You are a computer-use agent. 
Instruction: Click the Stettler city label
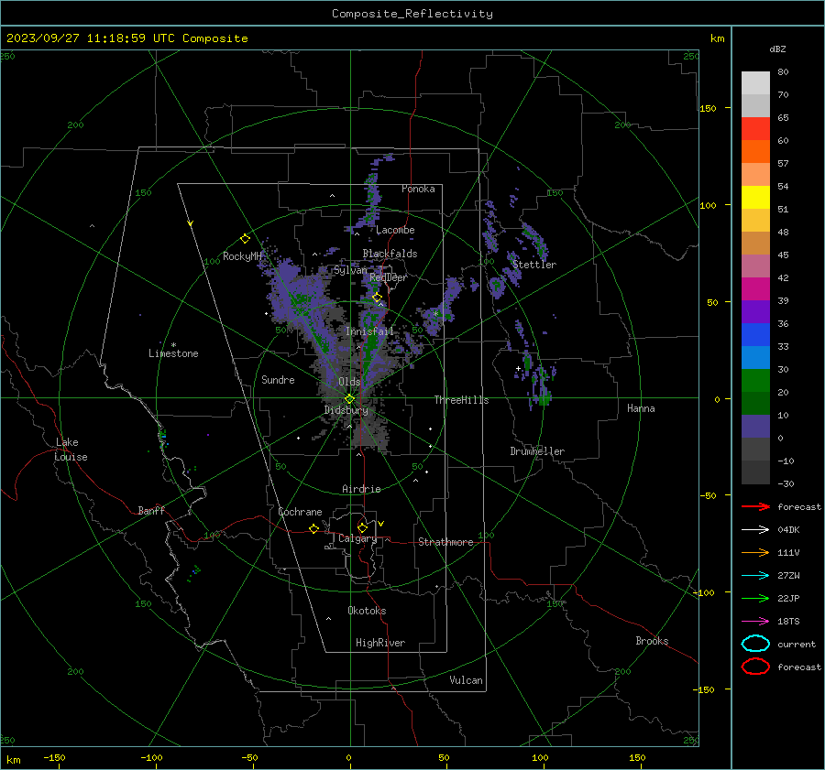coord(534,265)
